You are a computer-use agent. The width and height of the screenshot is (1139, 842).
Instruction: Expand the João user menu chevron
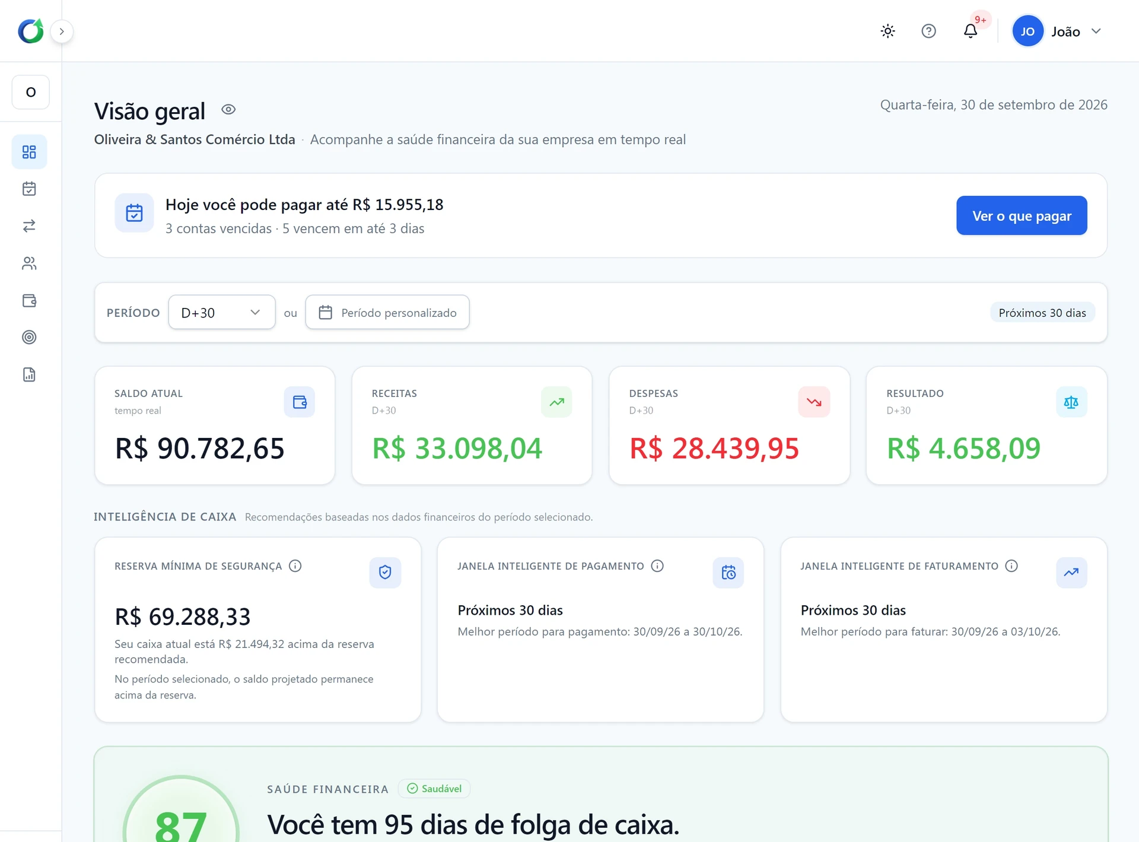1096,31
